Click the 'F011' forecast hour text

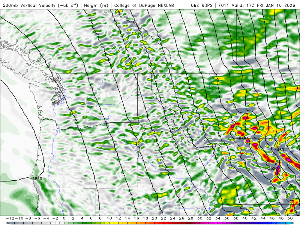(223, 5)
